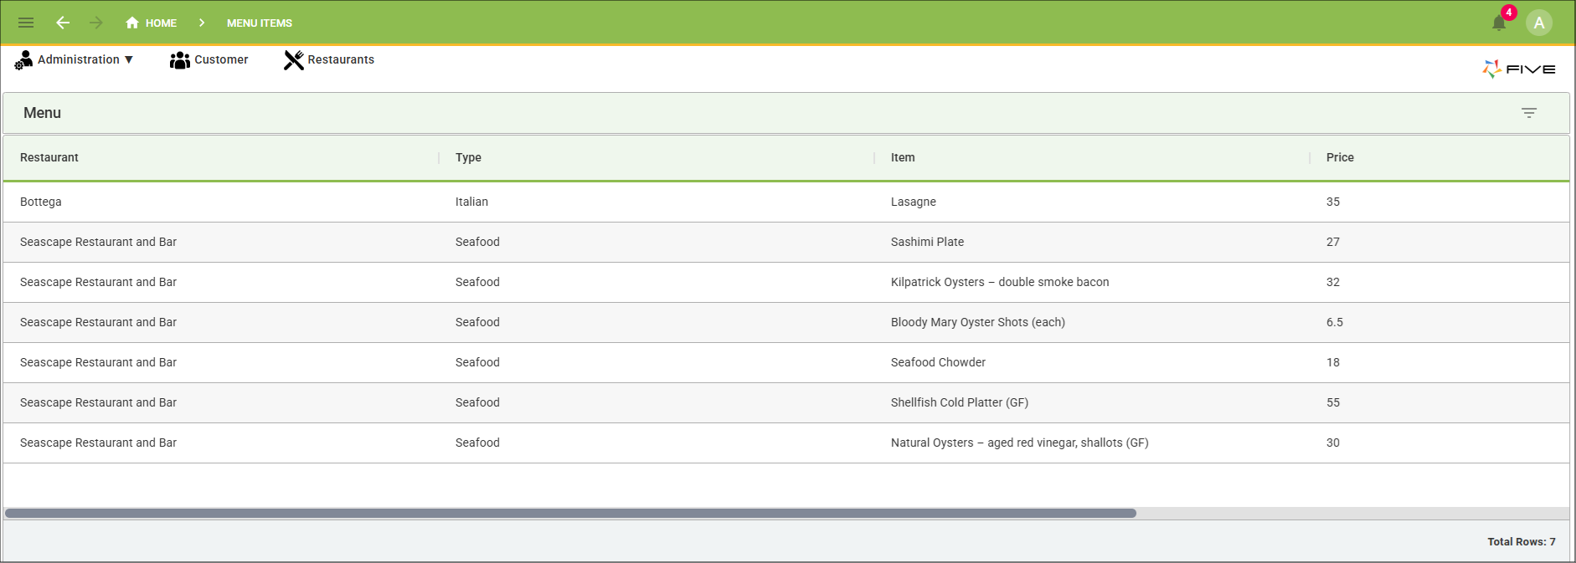The image size is (1576, 563).
Task: Open the Customer menu
Action: pos(221,59)
